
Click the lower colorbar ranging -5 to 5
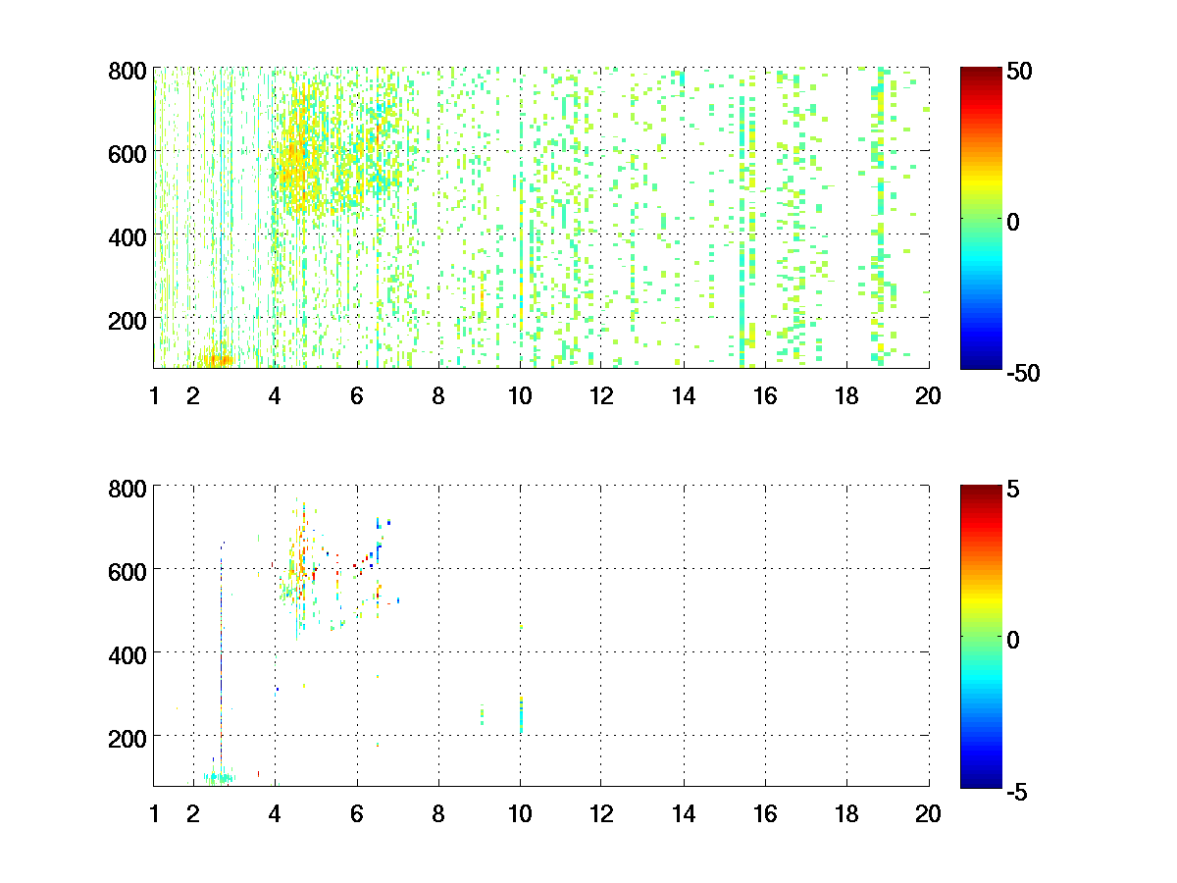[x=981, y=635]
